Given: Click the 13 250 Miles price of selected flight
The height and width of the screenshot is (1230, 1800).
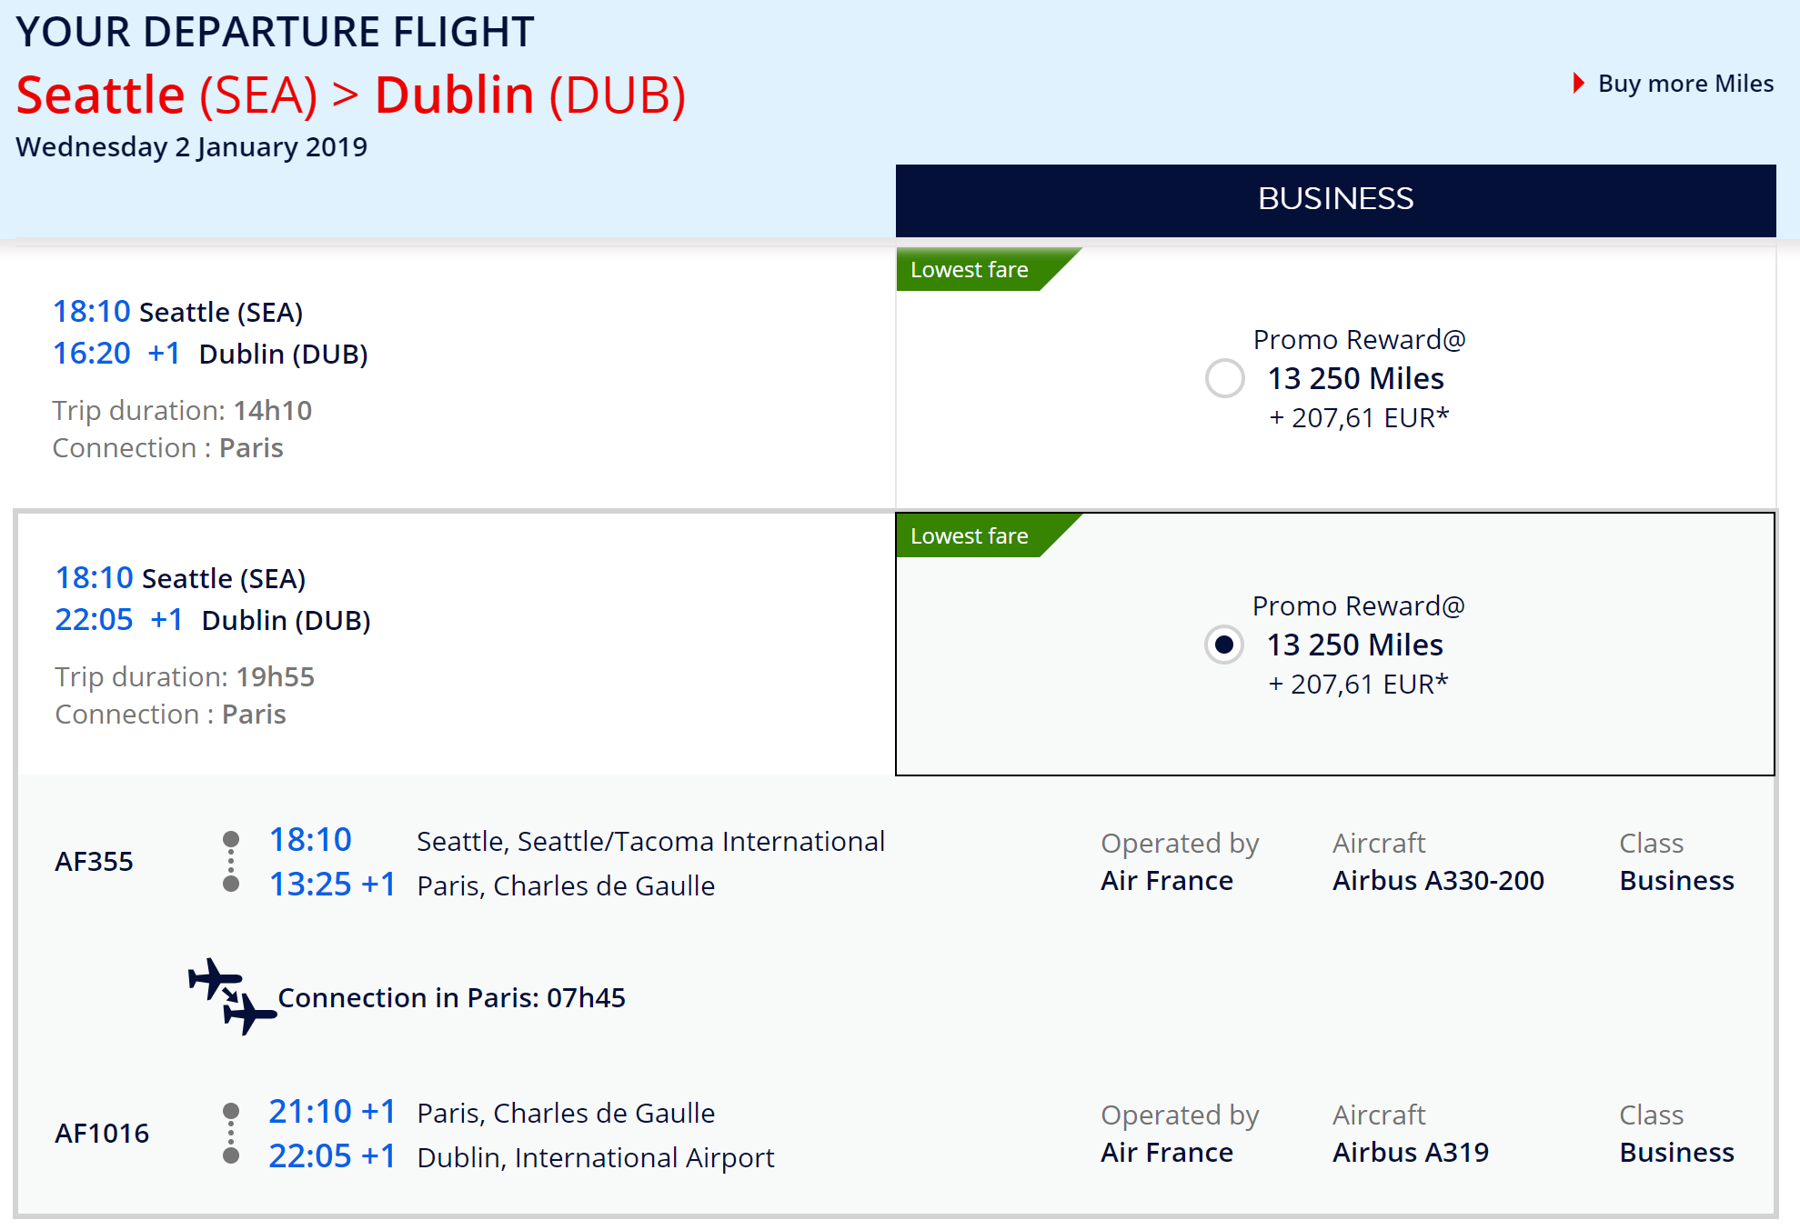Looking at the screenshot, I should [x=1354, y=645].
